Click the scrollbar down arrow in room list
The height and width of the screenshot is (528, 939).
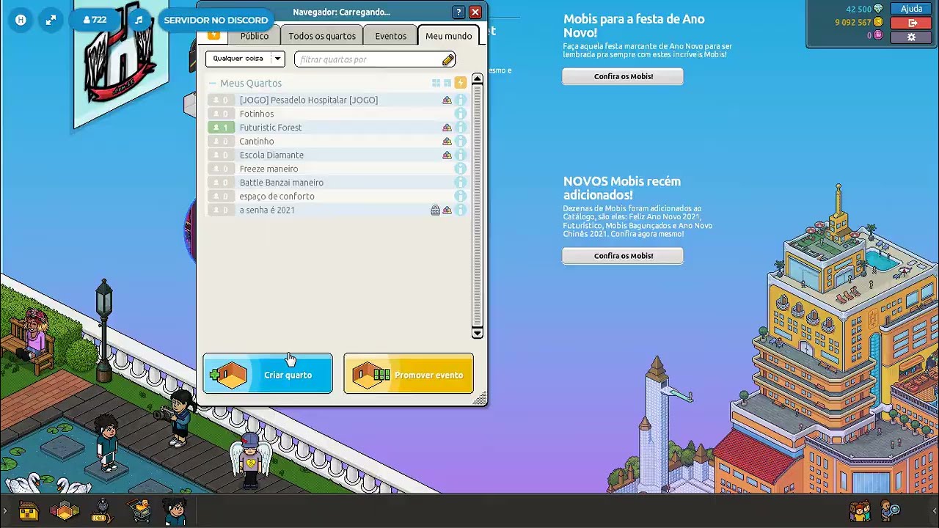(x=478, y=334)
